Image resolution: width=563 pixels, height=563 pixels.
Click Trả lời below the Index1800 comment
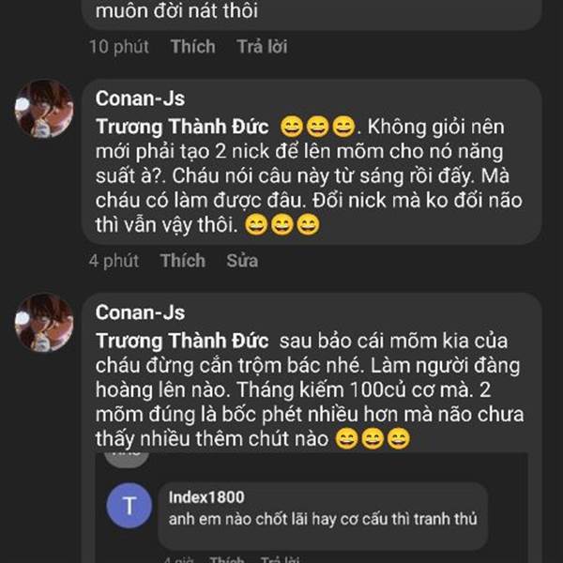coord(280,559)
